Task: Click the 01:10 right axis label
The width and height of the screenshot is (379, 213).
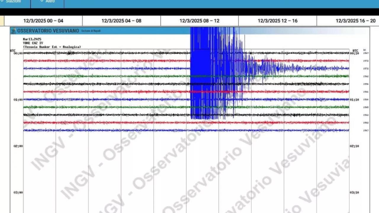Action: click(x=354, y=100)
